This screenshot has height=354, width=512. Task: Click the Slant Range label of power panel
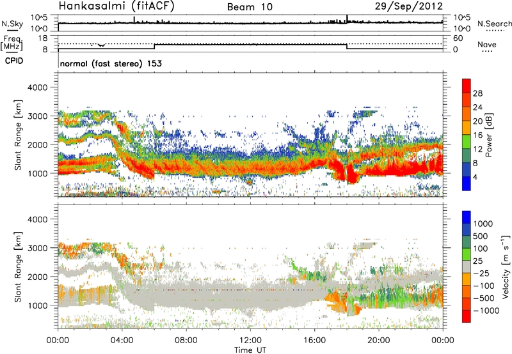click(x=18, y=135)
